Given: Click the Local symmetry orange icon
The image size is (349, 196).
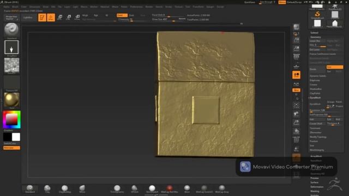Looking at the screenshot, I should point(296,75).
